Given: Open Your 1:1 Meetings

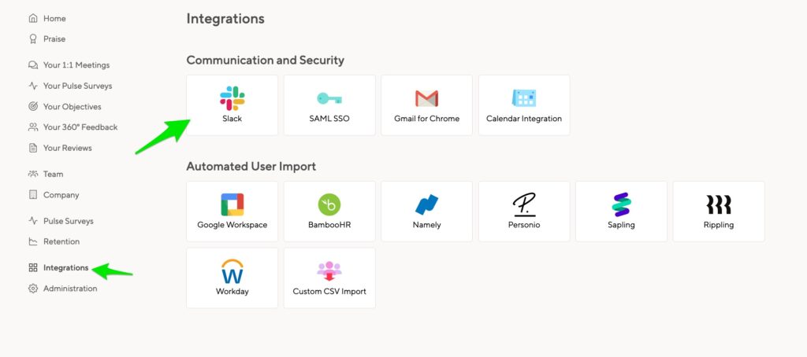Looking at the screenshot, I should tap(76, 65).
